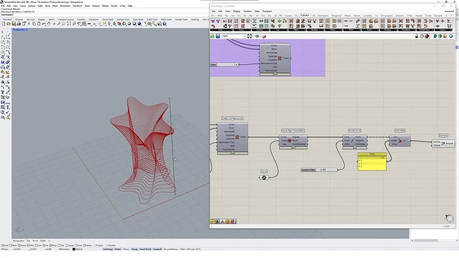Click the Curve parameter hexagon on the canvas
The height and width of the screenshot is (258, 459).
coord(264,178)
